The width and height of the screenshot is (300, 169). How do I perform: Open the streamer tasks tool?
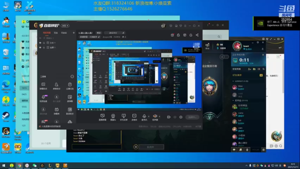click(70, 86)
